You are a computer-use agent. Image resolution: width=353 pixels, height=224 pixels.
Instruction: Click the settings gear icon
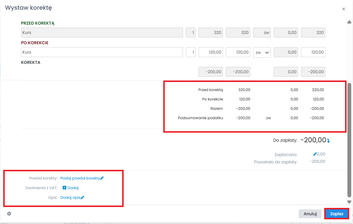[9, 214]
